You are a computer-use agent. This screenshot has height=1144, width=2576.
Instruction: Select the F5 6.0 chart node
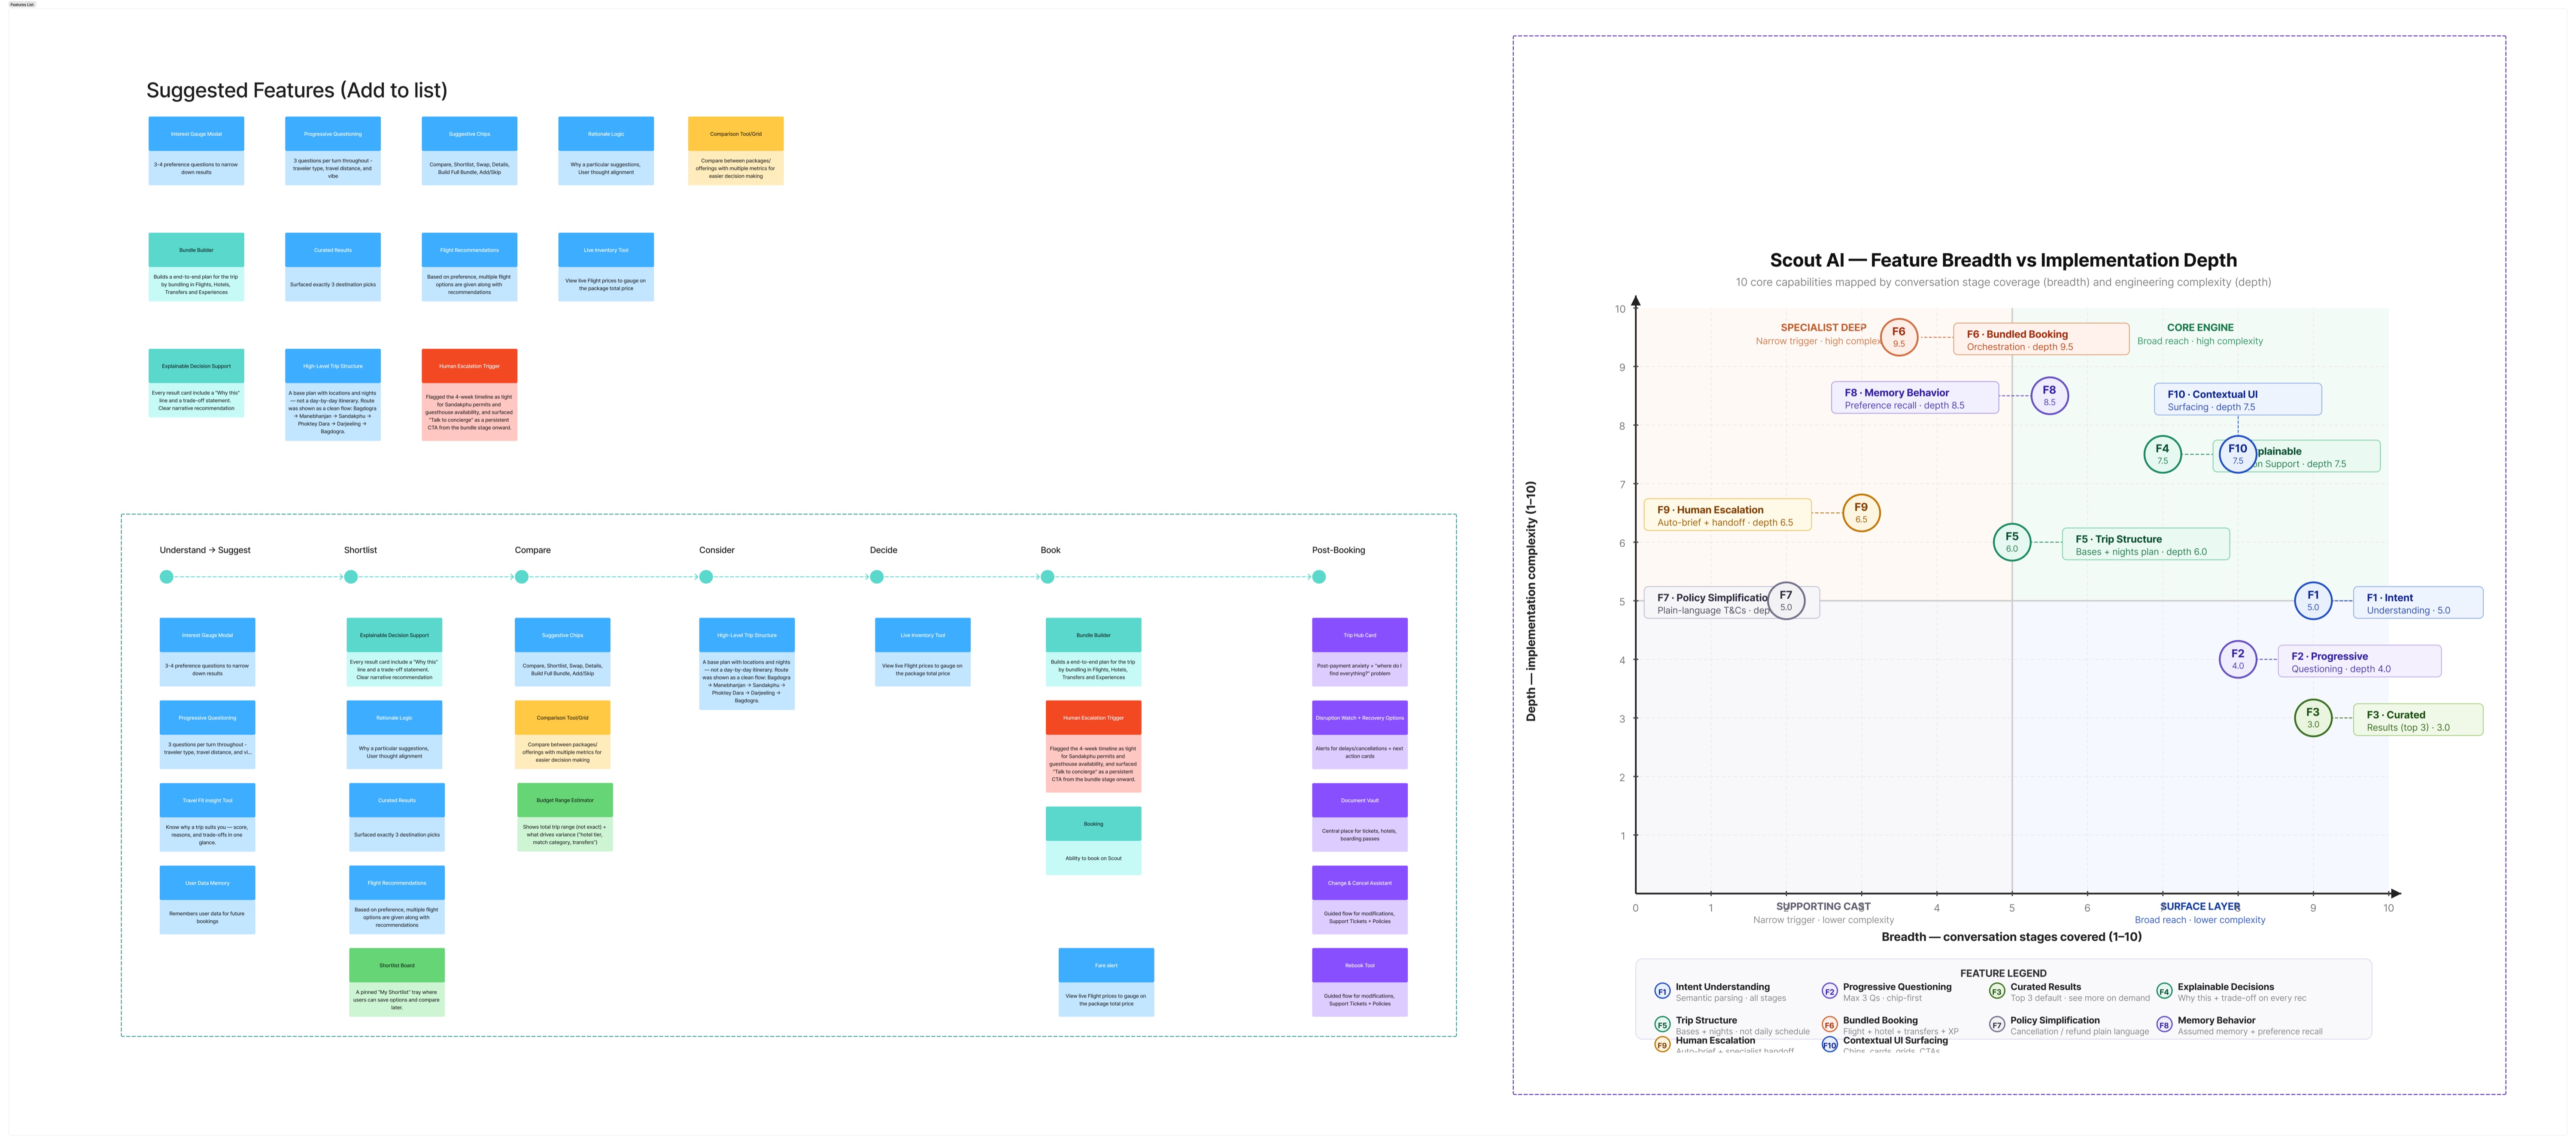click(x=2012, y=542)
